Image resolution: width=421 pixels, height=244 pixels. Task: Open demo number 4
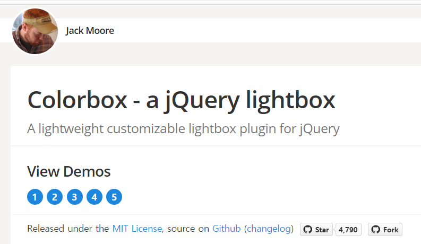tap(94, 197)
